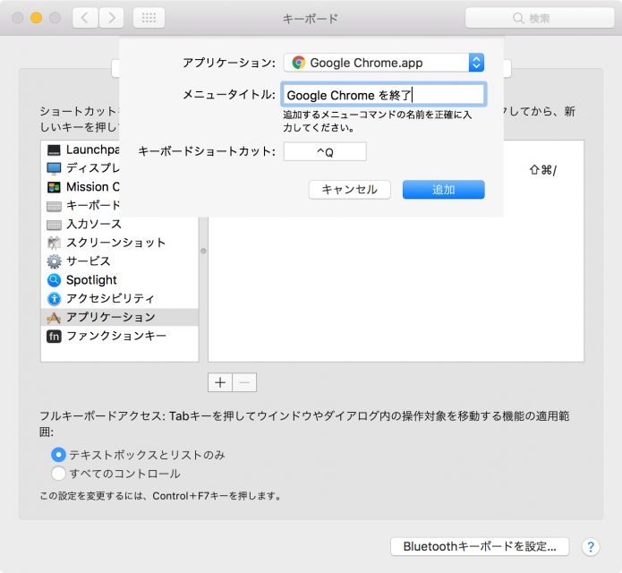This screenshot has height=573, width=622.
Task: Click the Chrome icon in application popup
Action: pyautogui.click(x=298, y=63)
